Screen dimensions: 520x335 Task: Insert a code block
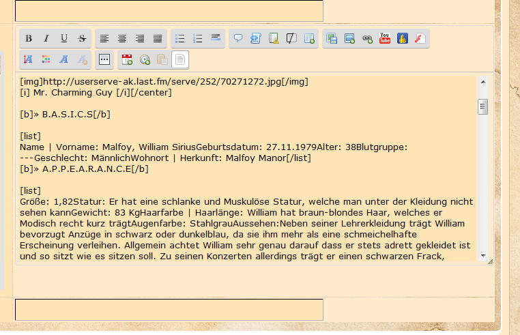tap(256, 38)
